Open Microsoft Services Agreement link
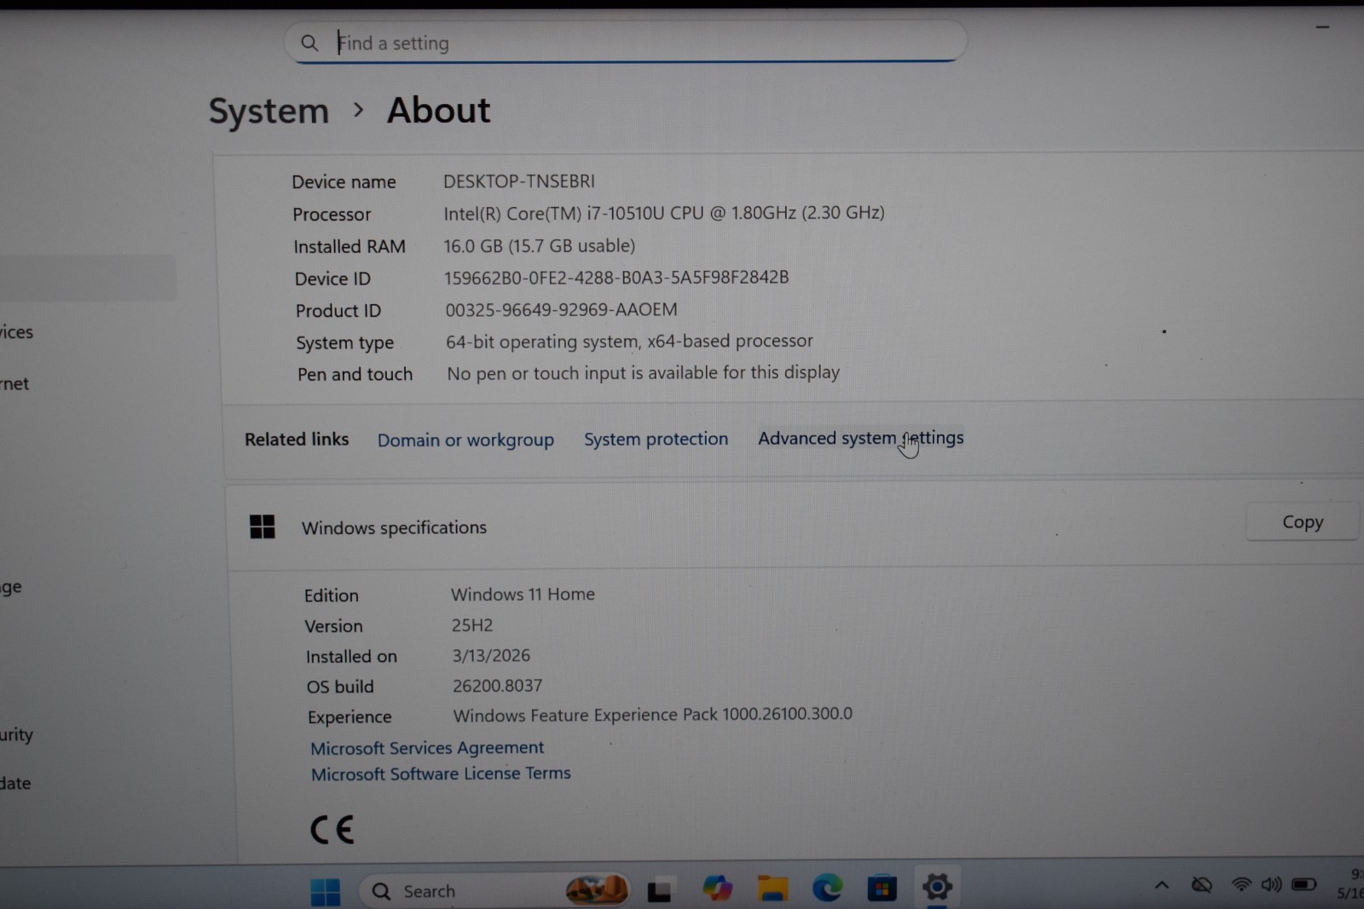Viewport: 1364px width, 909px height. coord(427,747)
